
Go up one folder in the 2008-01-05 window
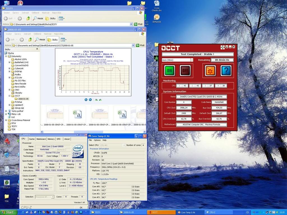[30, 39]
